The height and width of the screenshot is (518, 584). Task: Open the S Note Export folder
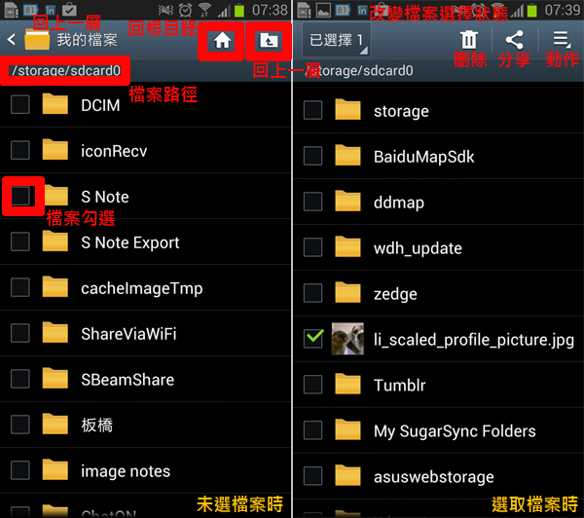[145, 241]
